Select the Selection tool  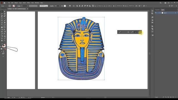(x=2, y=12)
